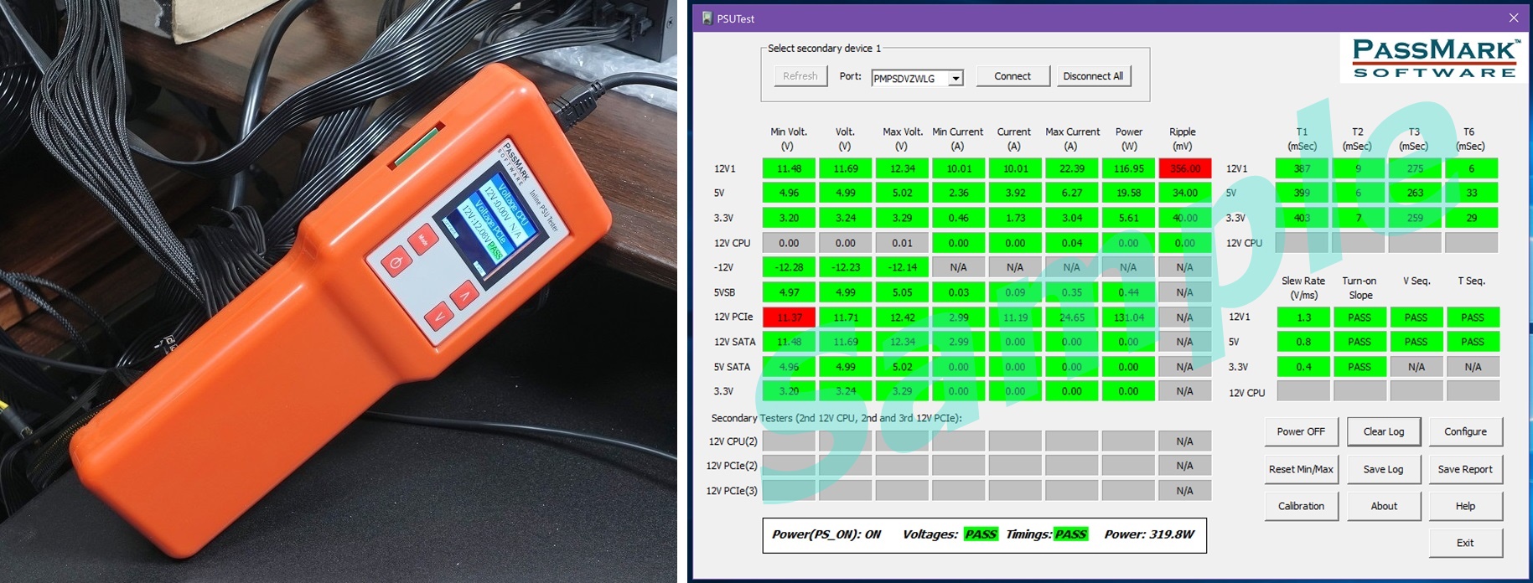Click the 22.39 max current cell
The height and width of the screenshot is (583, 1533).
tap(1071, 168)
